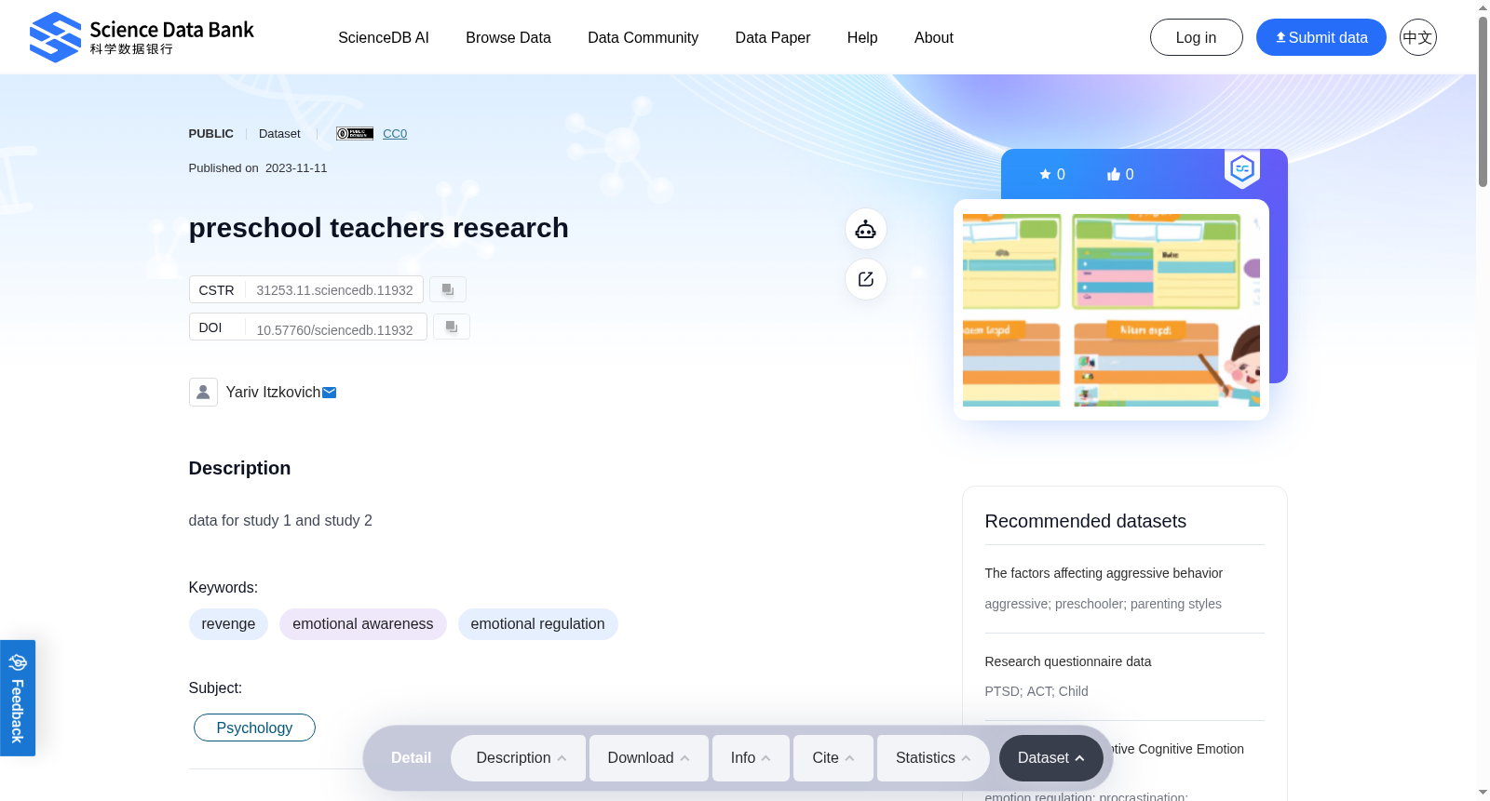The image size is (1490, 801).
Task: Open the dataset preview thumbnail
Action: pyautogui.click(x=1111, y=310)
